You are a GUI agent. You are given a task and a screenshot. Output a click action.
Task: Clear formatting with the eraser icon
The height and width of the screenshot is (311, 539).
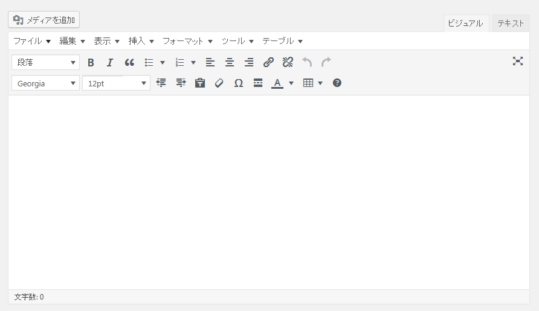219,83
